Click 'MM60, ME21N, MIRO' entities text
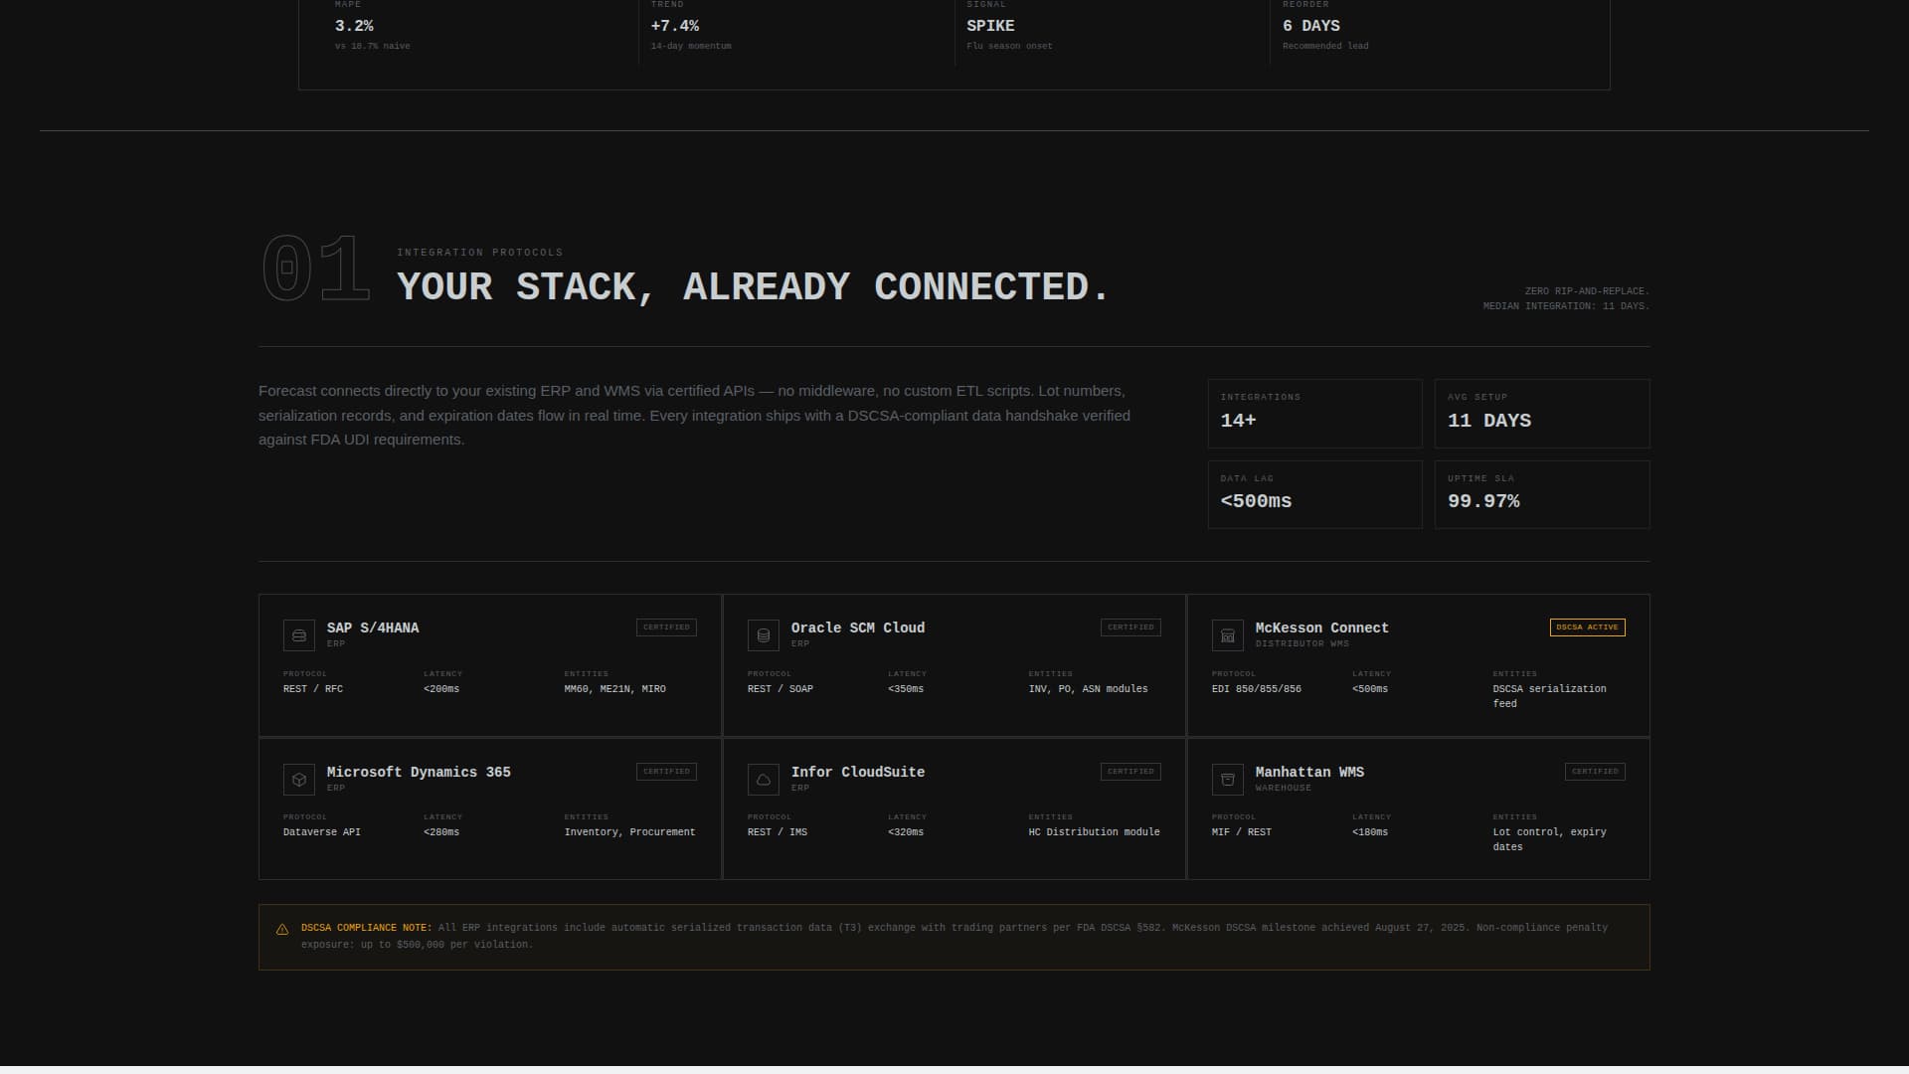Image resolution: width=1909 pixels, height=1074 pixels. coord(615,689)
